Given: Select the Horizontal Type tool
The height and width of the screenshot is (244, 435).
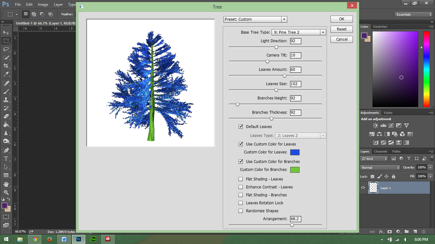Looking at the screenshot, I should pyautogui.click(x=6, y=158).
